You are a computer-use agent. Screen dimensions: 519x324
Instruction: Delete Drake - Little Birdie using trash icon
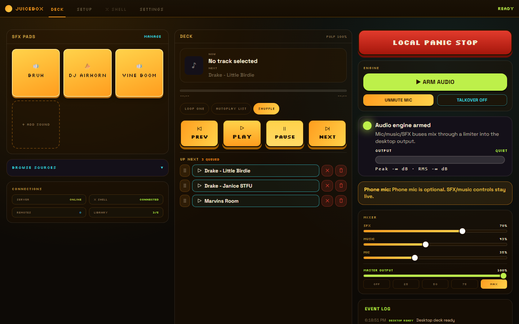[x=341, y=171]
